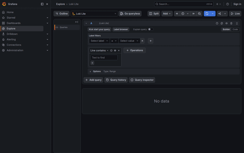Toggle Explain query switch
The height and width of the screenshot is (153, 244).
pyautogui.click(x=151, y=29)
